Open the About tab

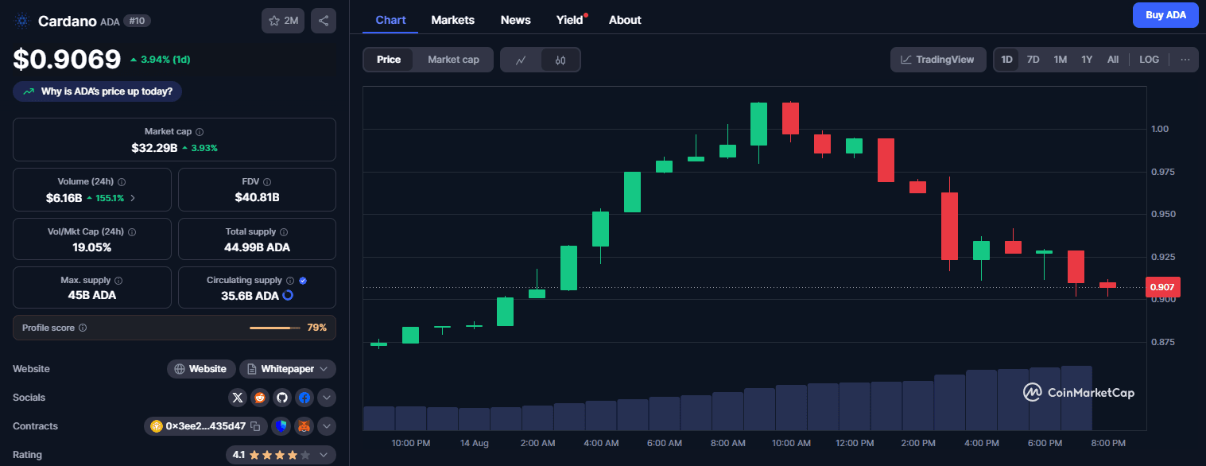(625, 20)
